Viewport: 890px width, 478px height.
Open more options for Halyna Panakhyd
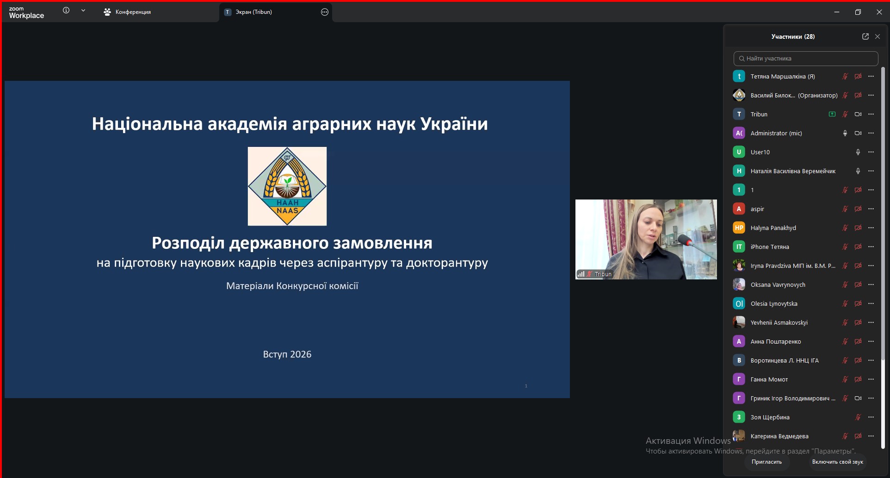(x=871, y=228)
